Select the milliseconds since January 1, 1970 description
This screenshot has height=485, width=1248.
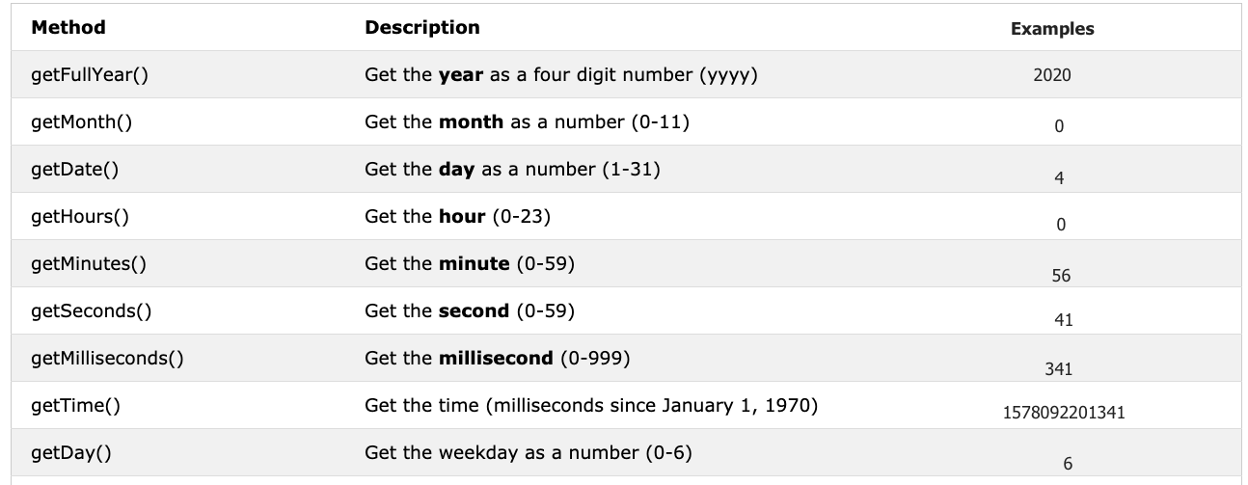tap(591, 406)
